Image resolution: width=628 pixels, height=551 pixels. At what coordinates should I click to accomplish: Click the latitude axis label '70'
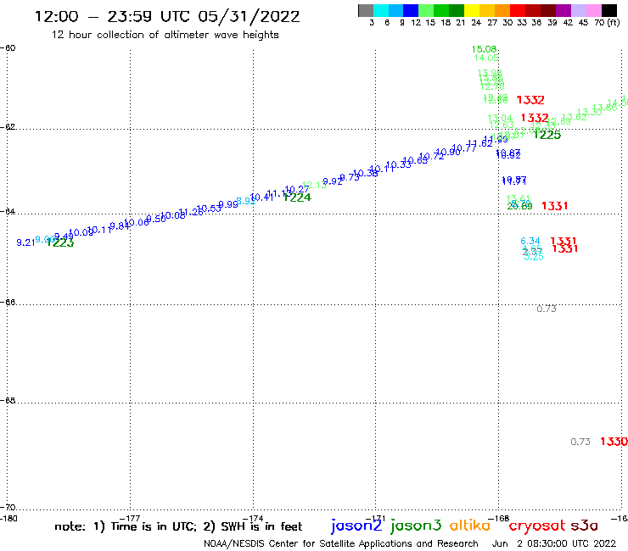point(9,508)
